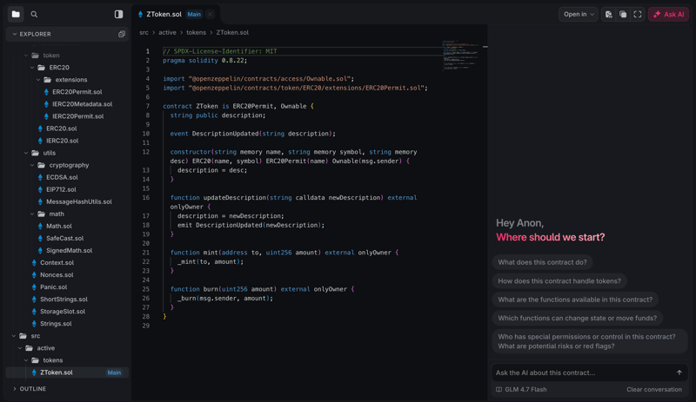Click line number 7 in the gutter
Image resolution: width=696 pixels, height=402 pixels.
coord(147,106)
